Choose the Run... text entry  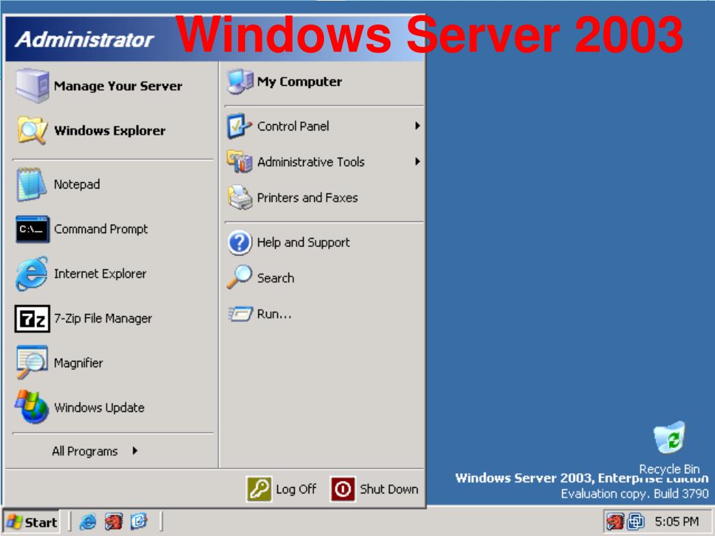pos(274,313)
